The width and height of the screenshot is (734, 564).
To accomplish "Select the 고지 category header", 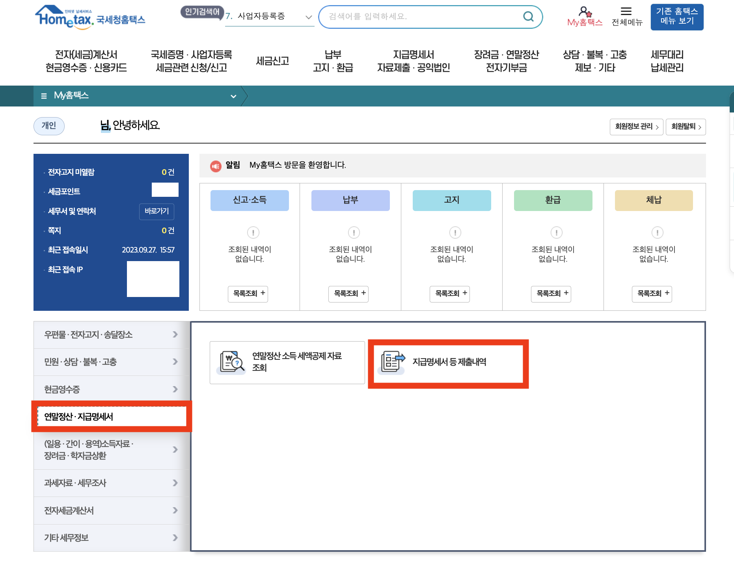I will click(452, 200).
